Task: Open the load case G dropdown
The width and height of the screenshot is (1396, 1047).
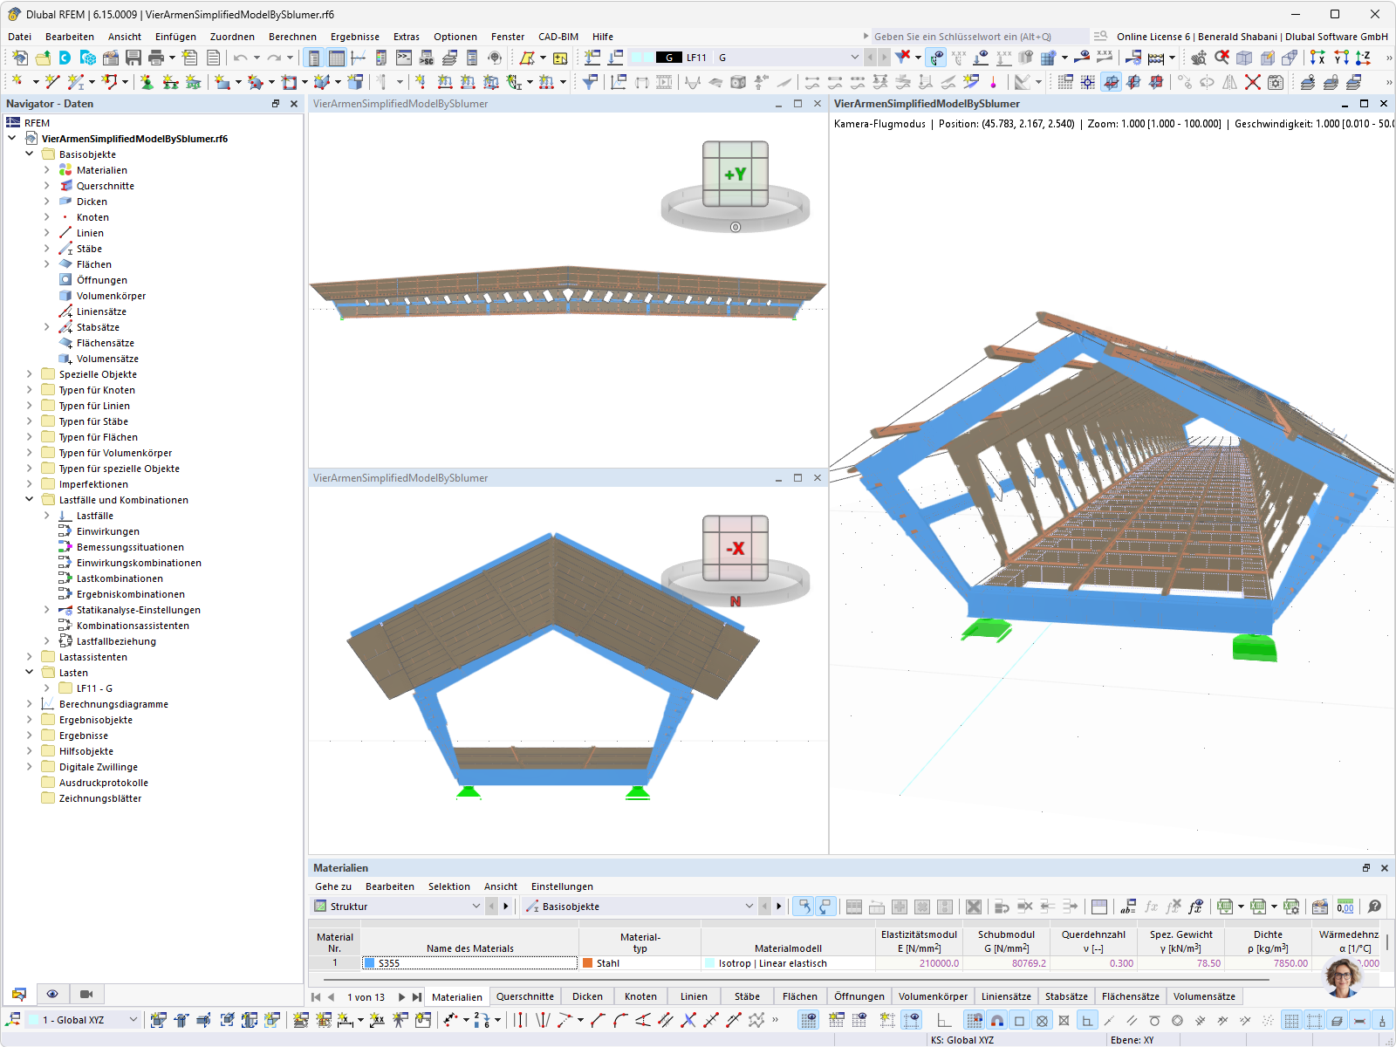Action: tap(854, 58)
